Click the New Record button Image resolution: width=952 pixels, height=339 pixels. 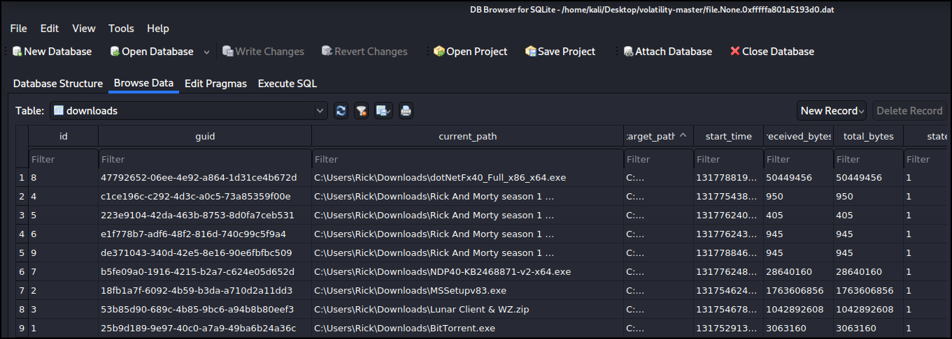click(x=832, y=110)
